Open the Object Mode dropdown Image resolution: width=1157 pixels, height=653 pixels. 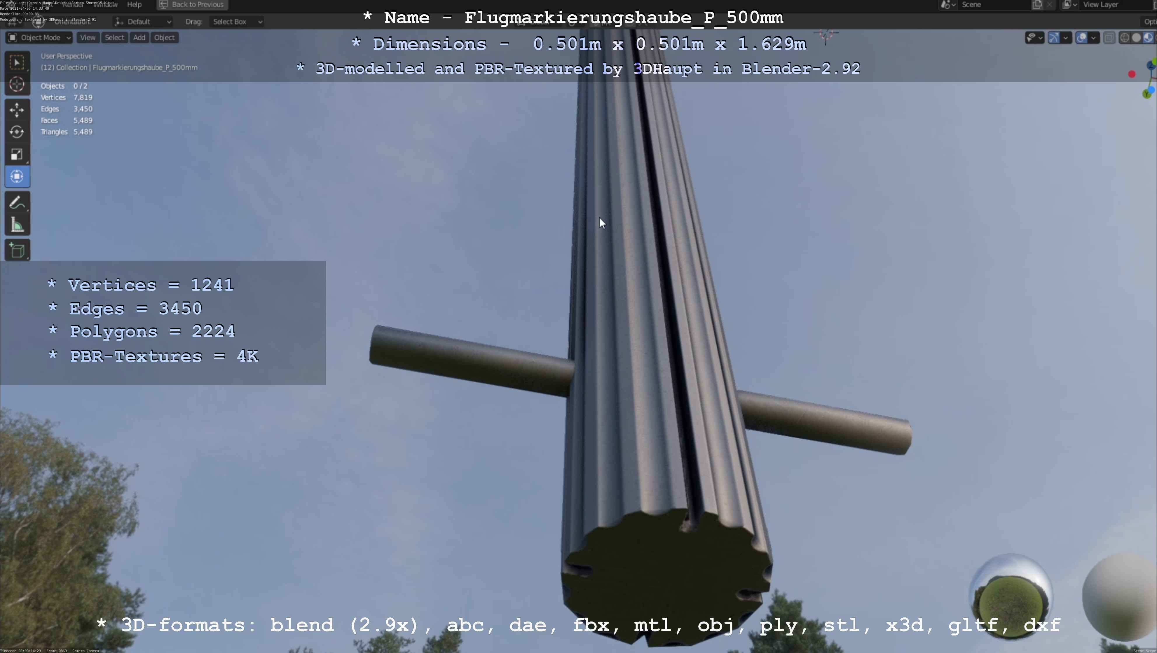point(39,38)
